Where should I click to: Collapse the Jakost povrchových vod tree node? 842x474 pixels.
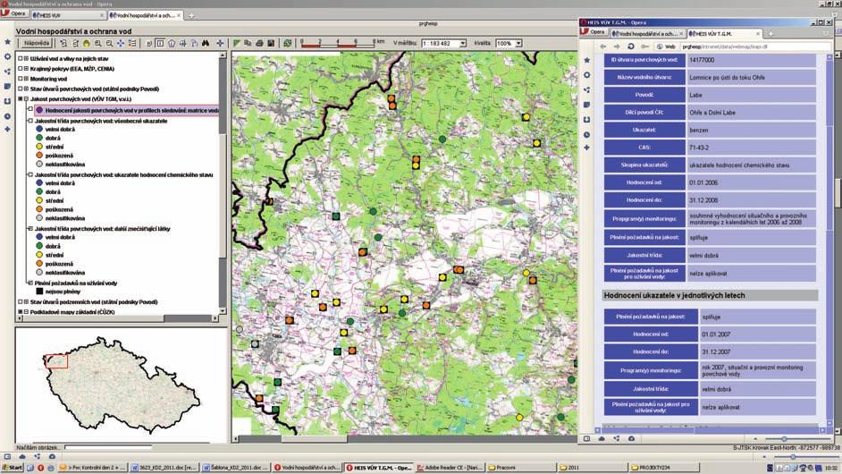pyautogui.click(x=26, y=99)
